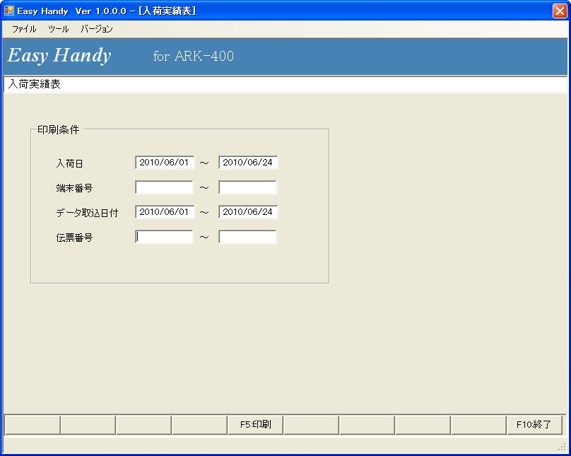Click the resize grip in status bar

tap(562, 448)
